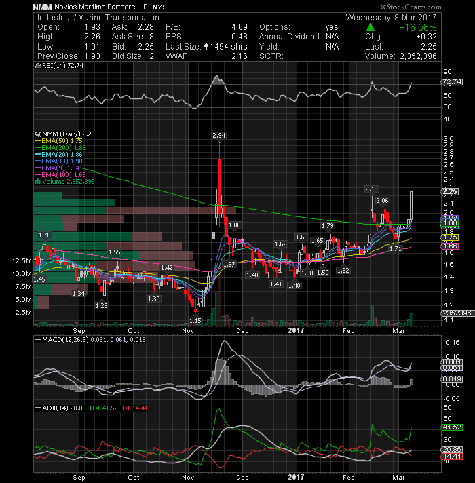Click the NMM ticker symbol in header
This screenshot has height=483, width=475.
(43, 7)
